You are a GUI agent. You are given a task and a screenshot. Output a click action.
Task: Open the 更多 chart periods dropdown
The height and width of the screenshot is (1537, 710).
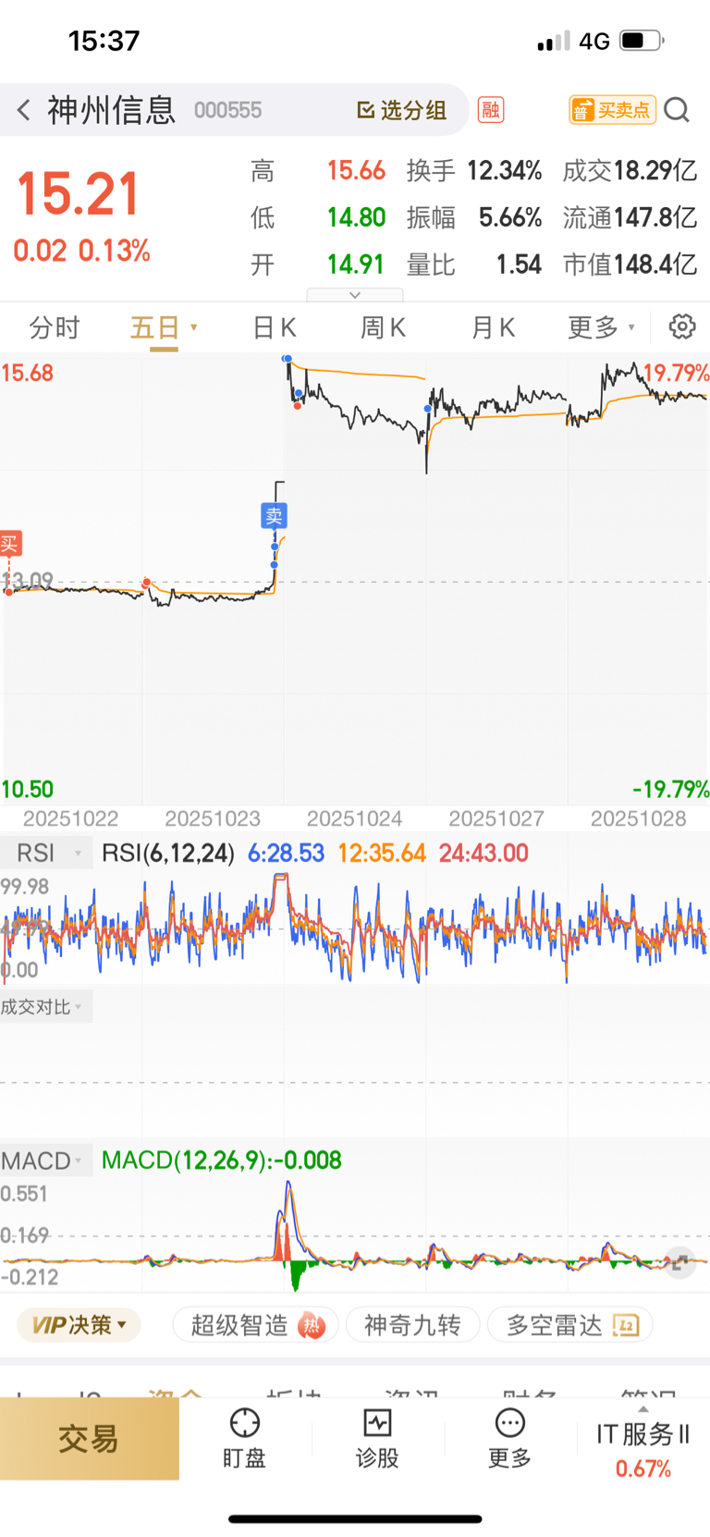tap(601, 327)
